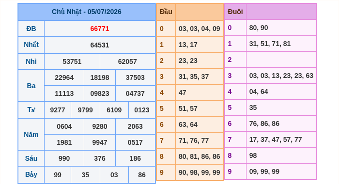Click the Đuôi column header
This screenshot has width=339, height=184.
(x=235, y=12)
